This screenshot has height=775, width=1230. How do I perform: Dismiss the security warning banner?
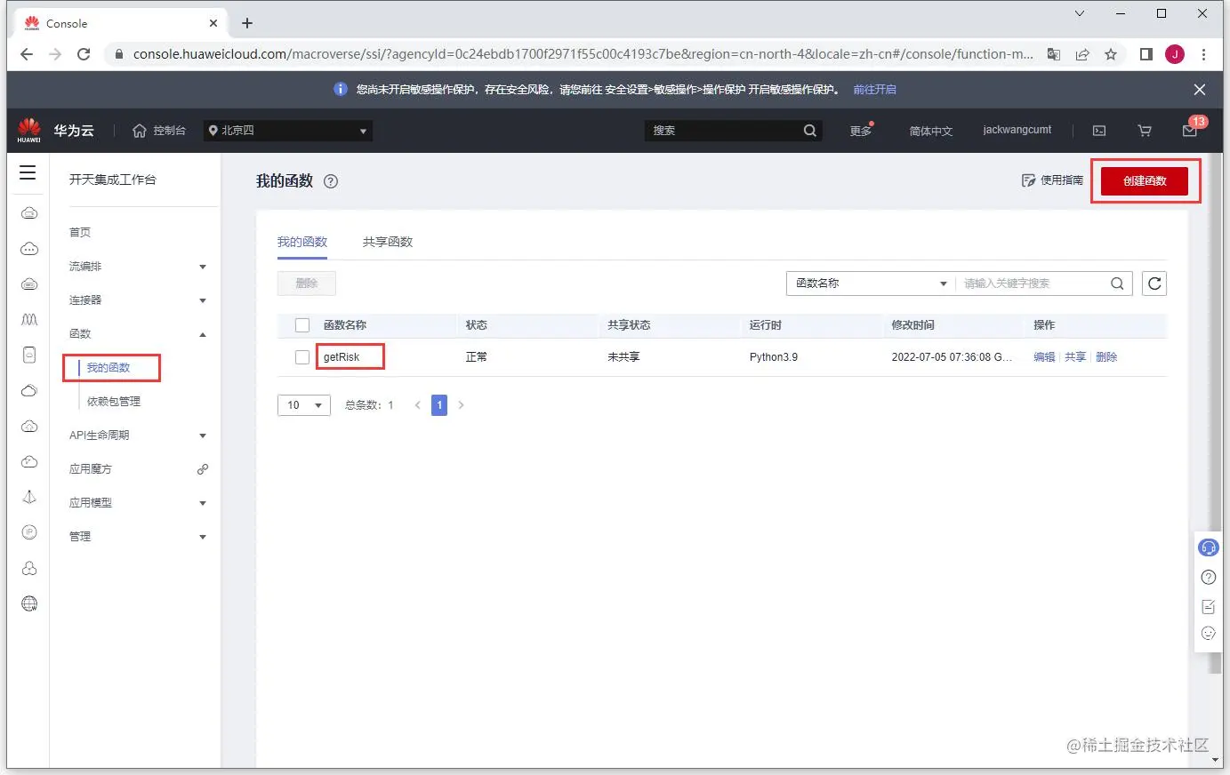1200,90
